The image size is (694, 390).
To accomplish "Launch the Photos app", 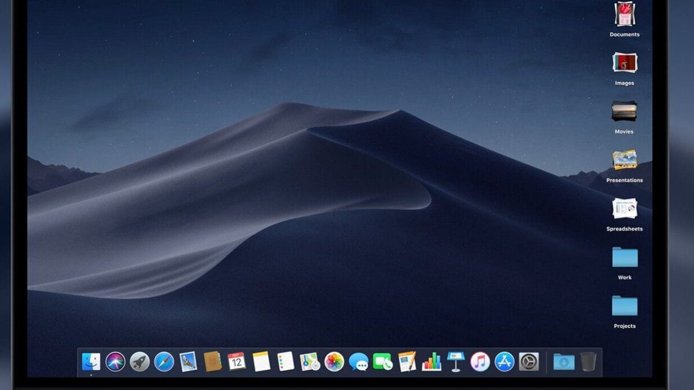I will click(334, 362).
